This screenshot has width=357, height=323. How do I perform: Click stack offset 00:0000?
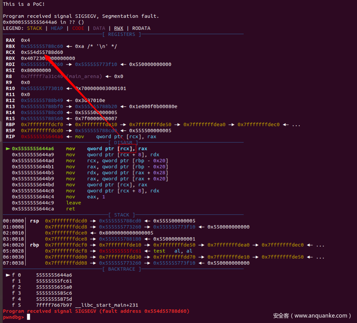13,221
